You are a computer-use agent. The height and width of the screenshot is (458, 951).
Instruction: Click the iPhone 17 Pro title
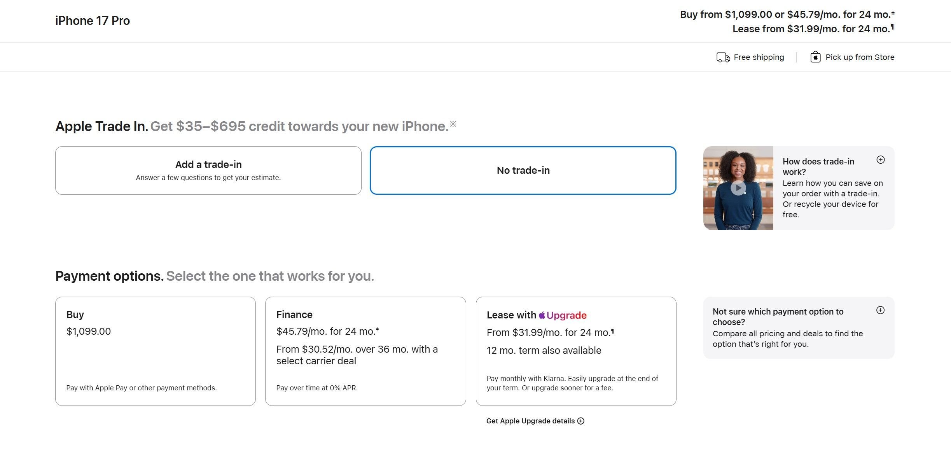pyautogui.click(x=93, y=21)
